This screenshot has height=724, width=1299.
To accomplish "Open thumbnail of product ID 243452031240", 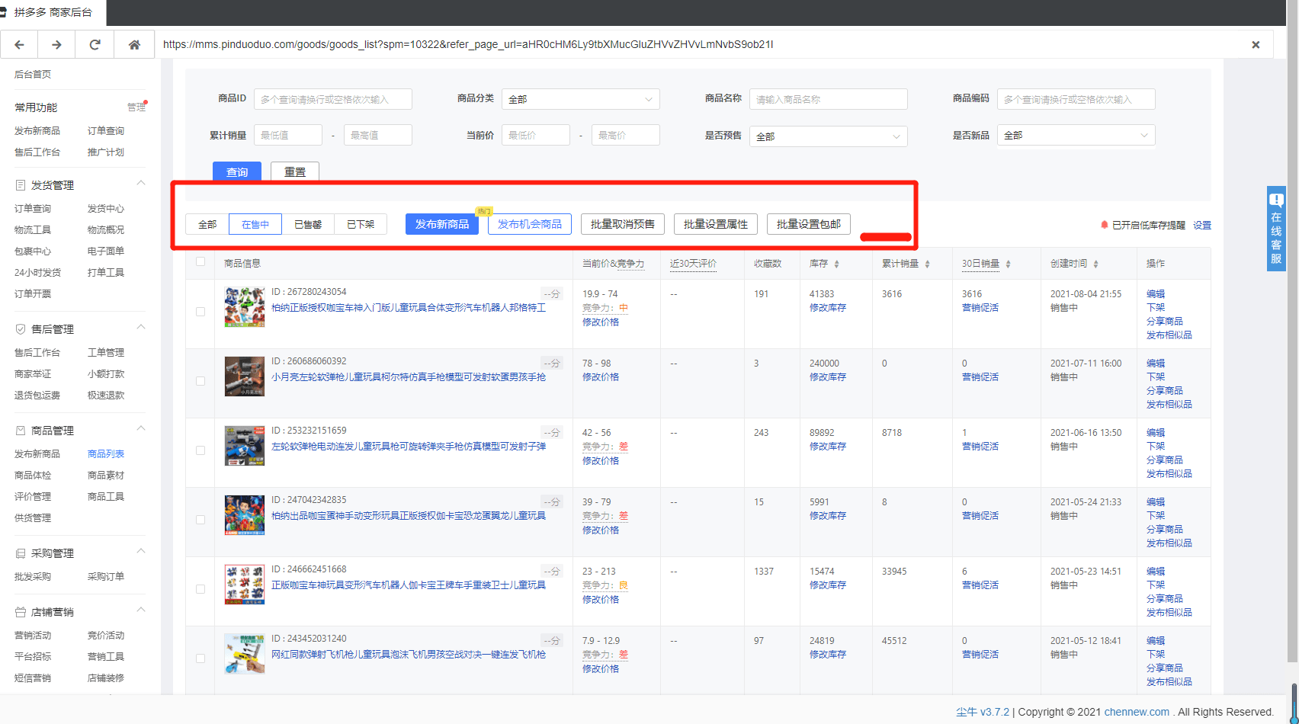I will [x=245, y=653].
